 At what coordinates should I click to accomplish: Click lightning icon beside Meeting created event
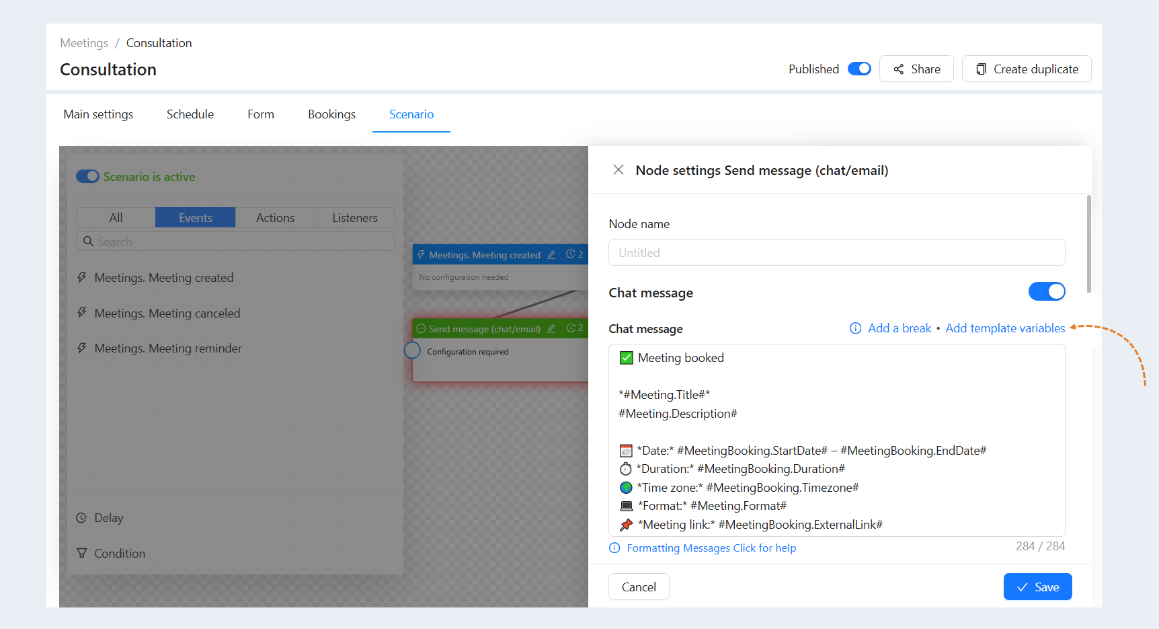(82, 278)
